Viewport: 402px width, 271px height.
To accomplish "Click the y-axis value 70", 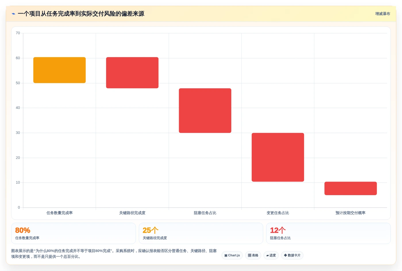I will coord(18,33).
